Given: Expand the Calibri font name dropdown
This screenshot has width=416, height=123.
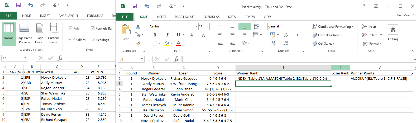Looking at the screenshot, I should click(x=196, y=26).
